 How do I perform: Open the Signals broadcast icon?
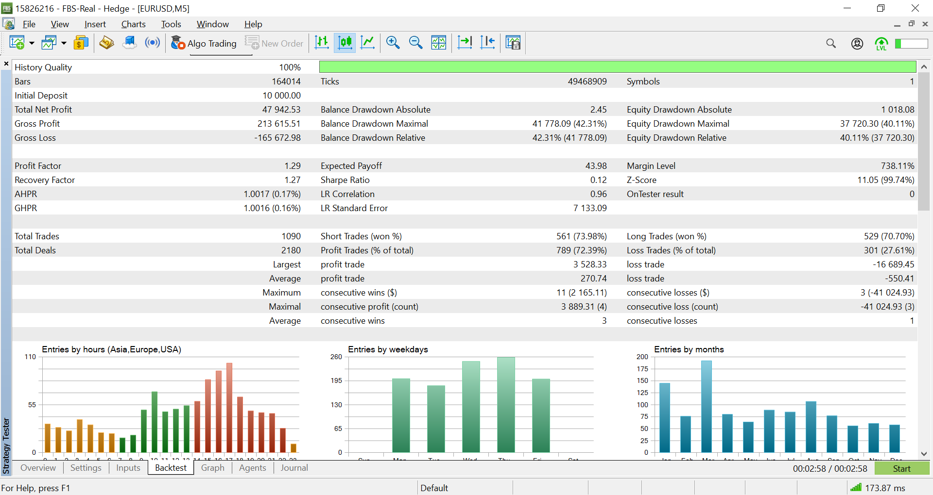[x=153, y=43]
